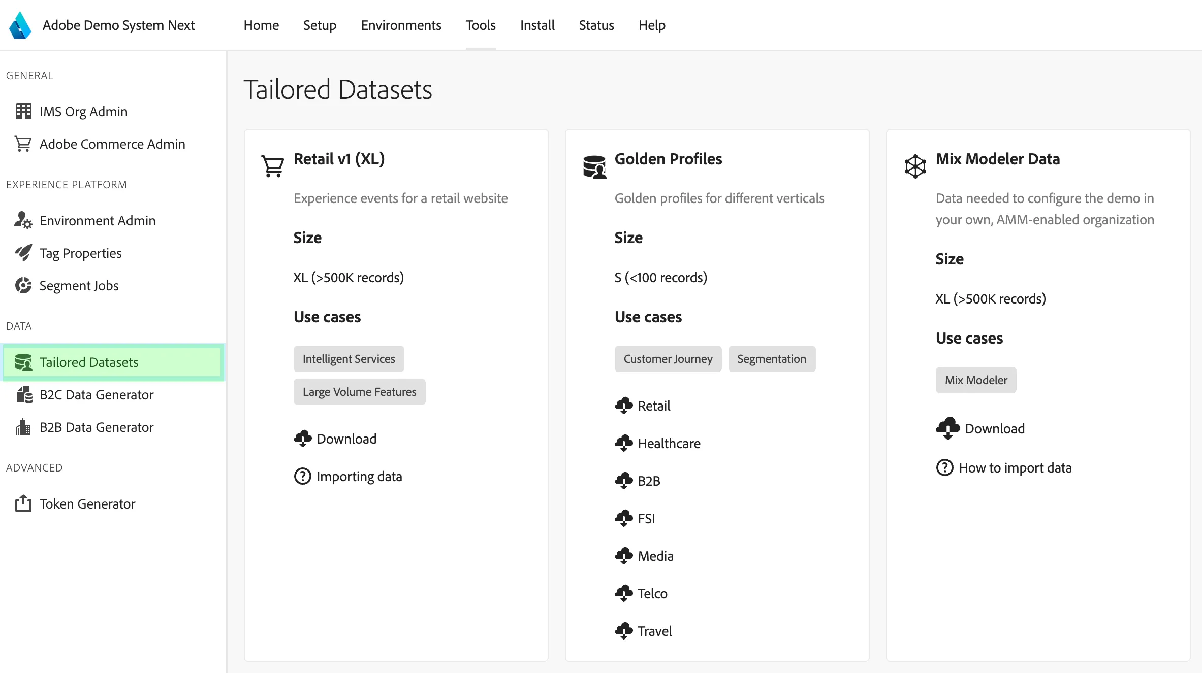Image resolution: width=1202 pixels, height=673 pixels.
Task: Click the Adobe Demo System Next title
Action: (118, 25)
